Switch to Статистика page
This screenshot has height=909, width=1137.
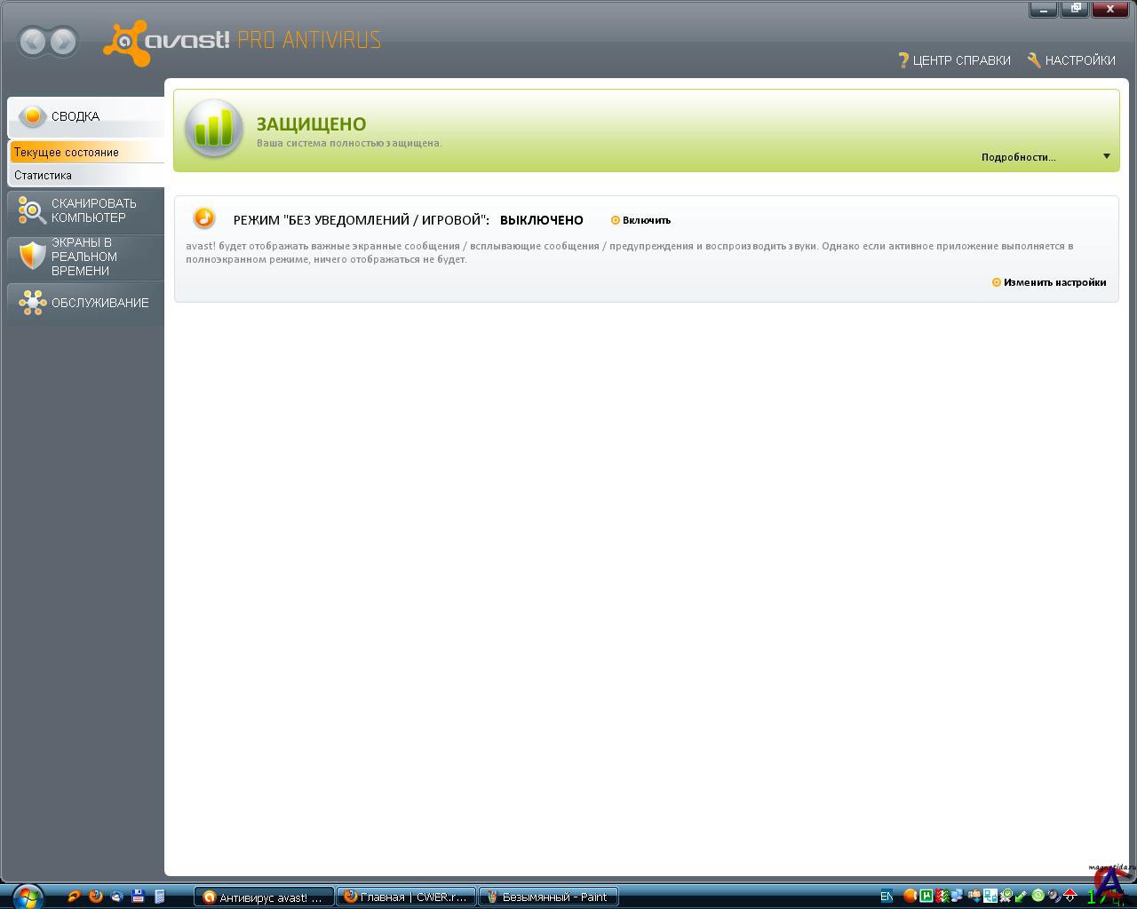(43, 175)
